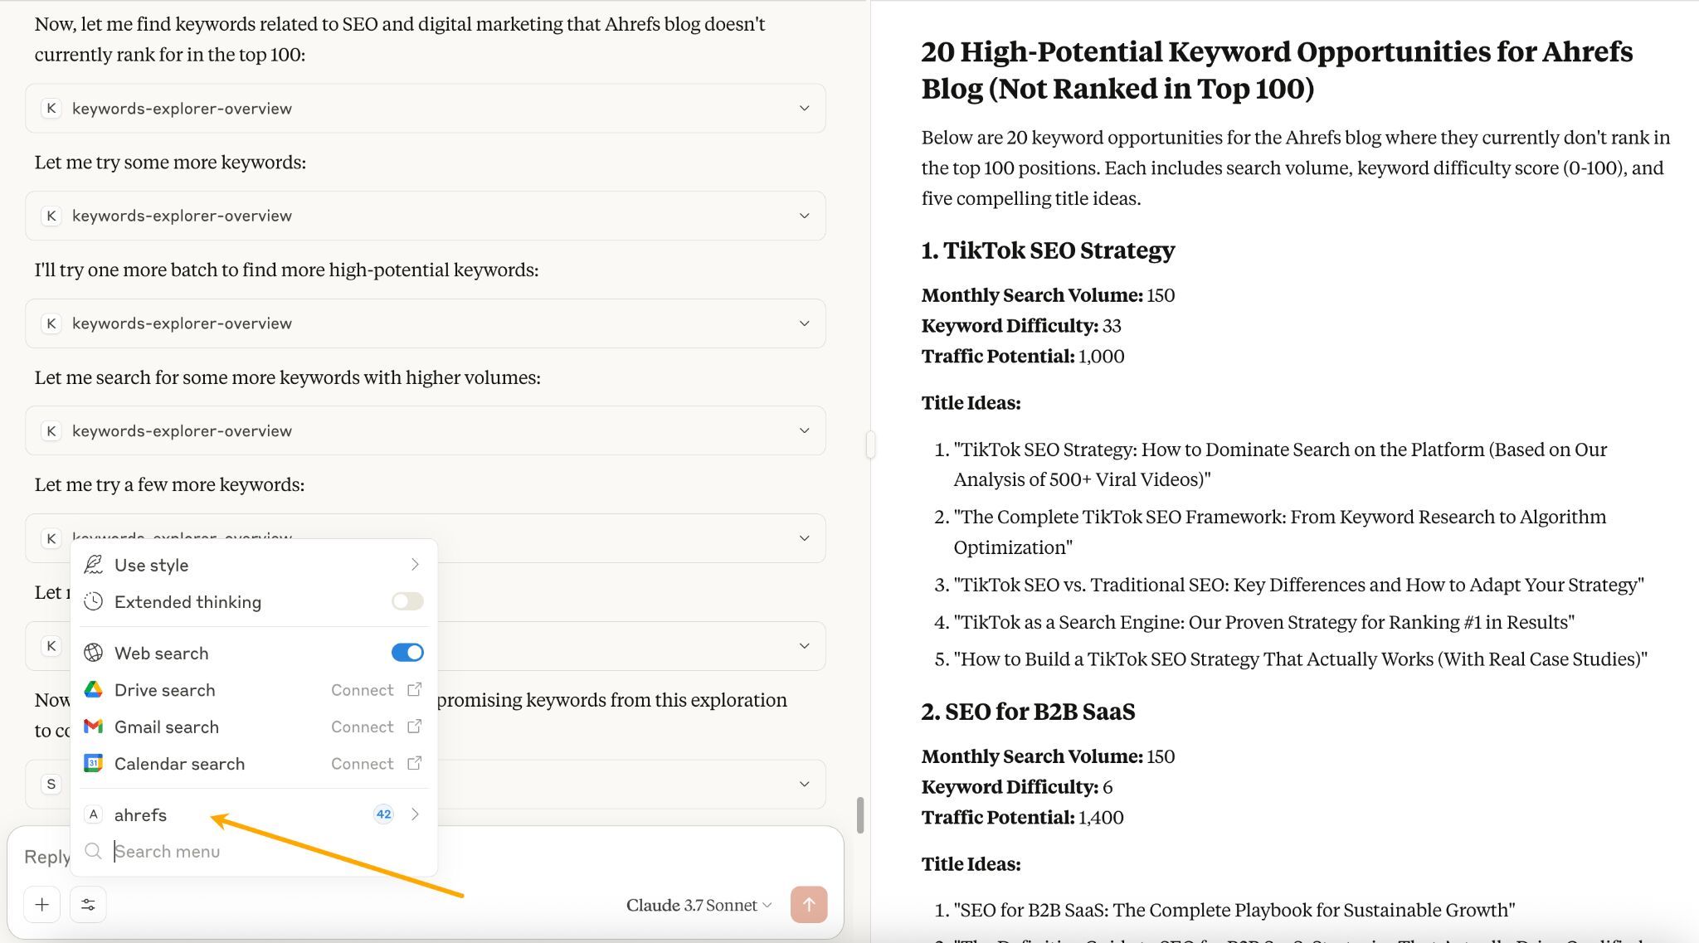
Task: Click the quill icon beside Use style
Action: [94, 564]
